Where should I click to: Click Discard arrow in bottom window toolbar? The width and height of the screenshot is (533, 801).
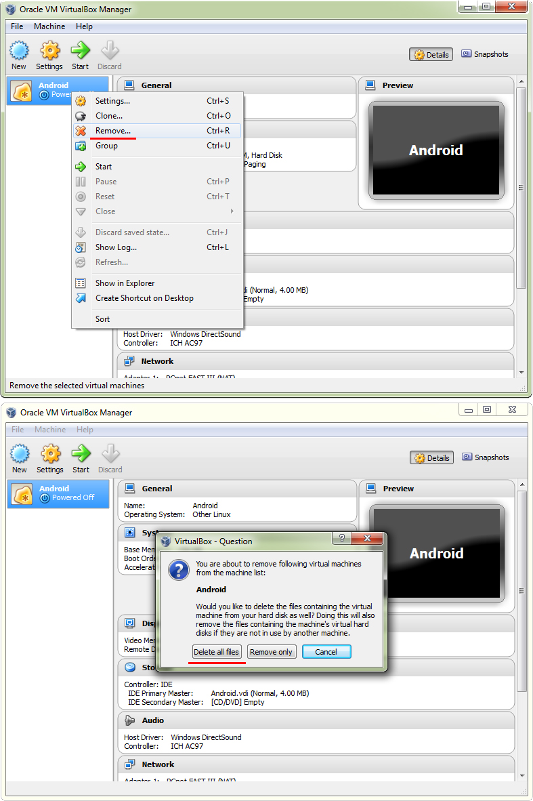click(110, 453)
